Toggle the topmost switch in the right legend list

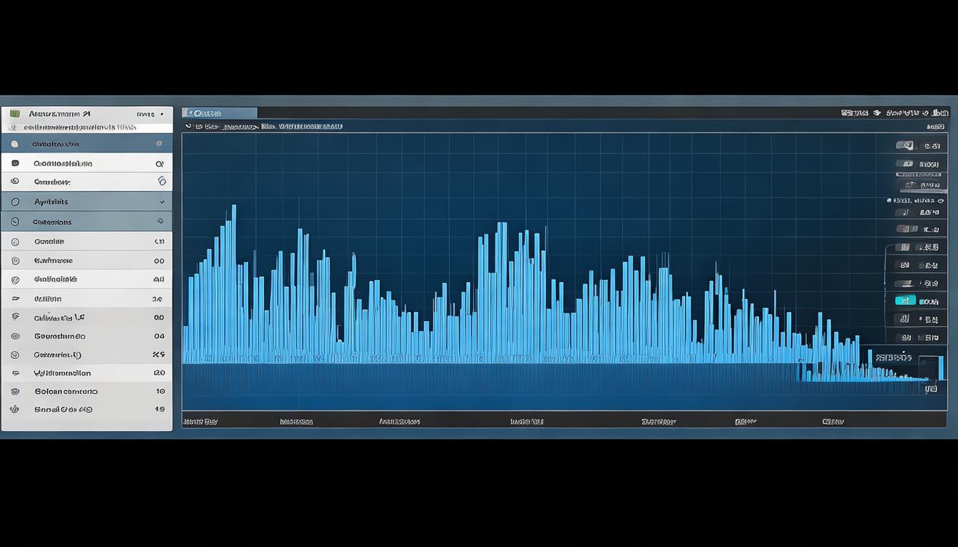click(x=905, y=145)
